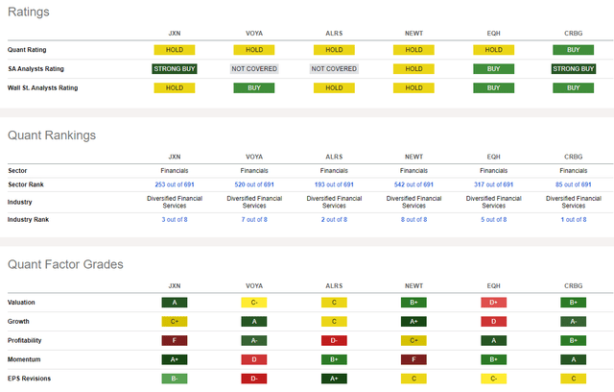Click ALRS Wall St. Analysts HOLD badge
Viewport: 614px width, 392px height.
pos(334,87)
